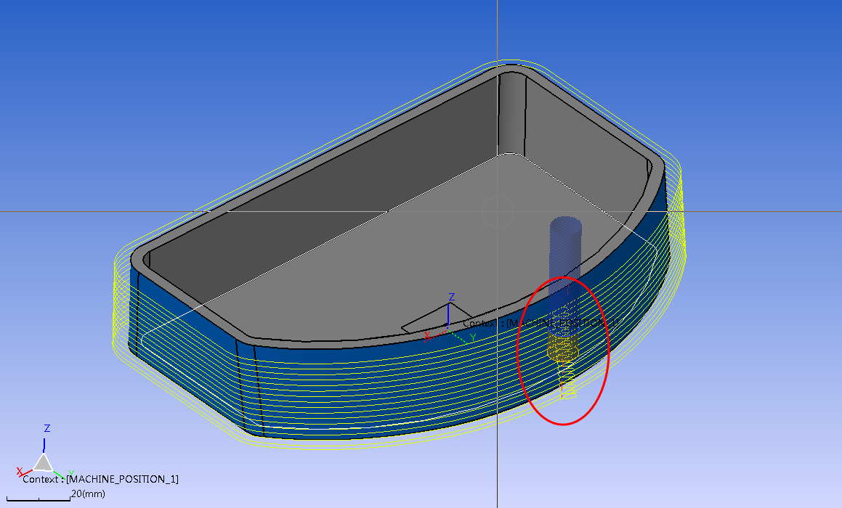Click the gray top rim at front edge
The width and height of the screenshot is (842, 508).
pyautogui.click(x=327, y=341)
